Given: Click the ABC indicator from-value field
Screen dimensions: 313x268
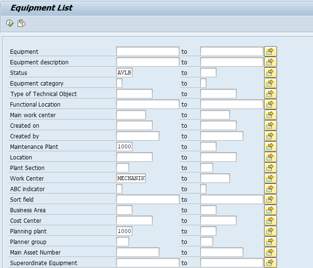Looking at the screenshot, I should pos(119,189).
